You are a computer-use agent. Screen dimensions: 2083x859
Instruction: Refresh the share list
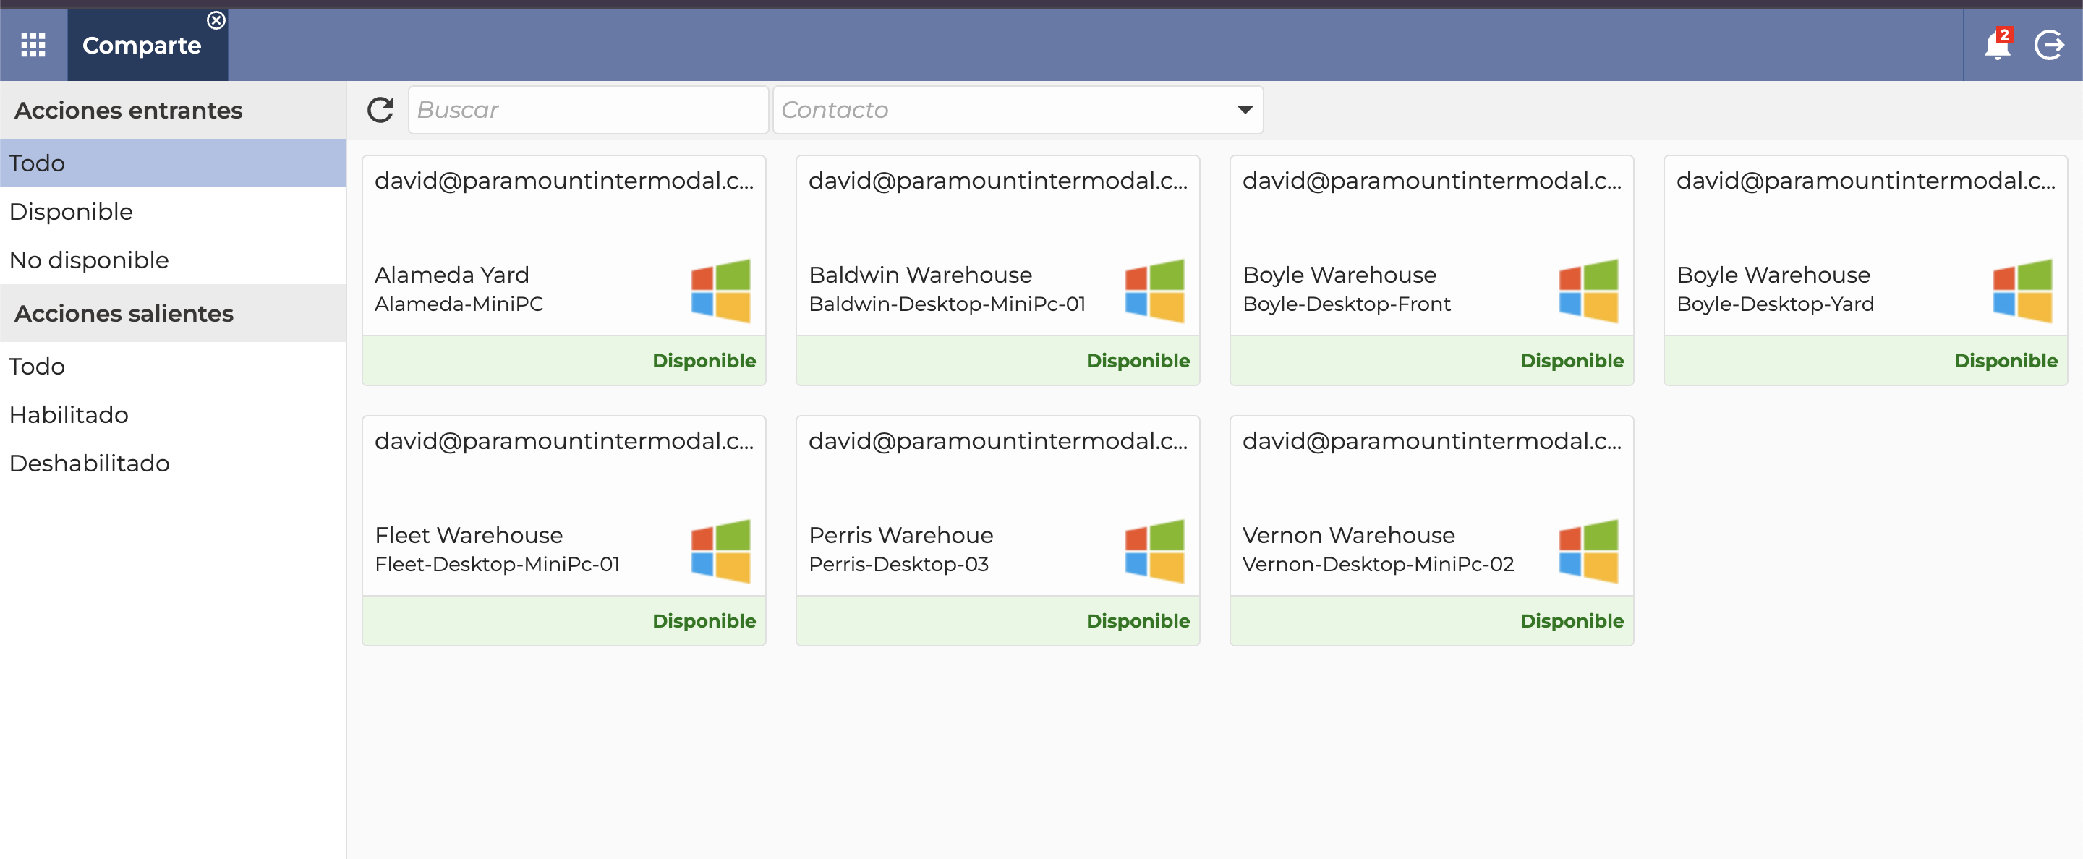click(x=381, y=110)
